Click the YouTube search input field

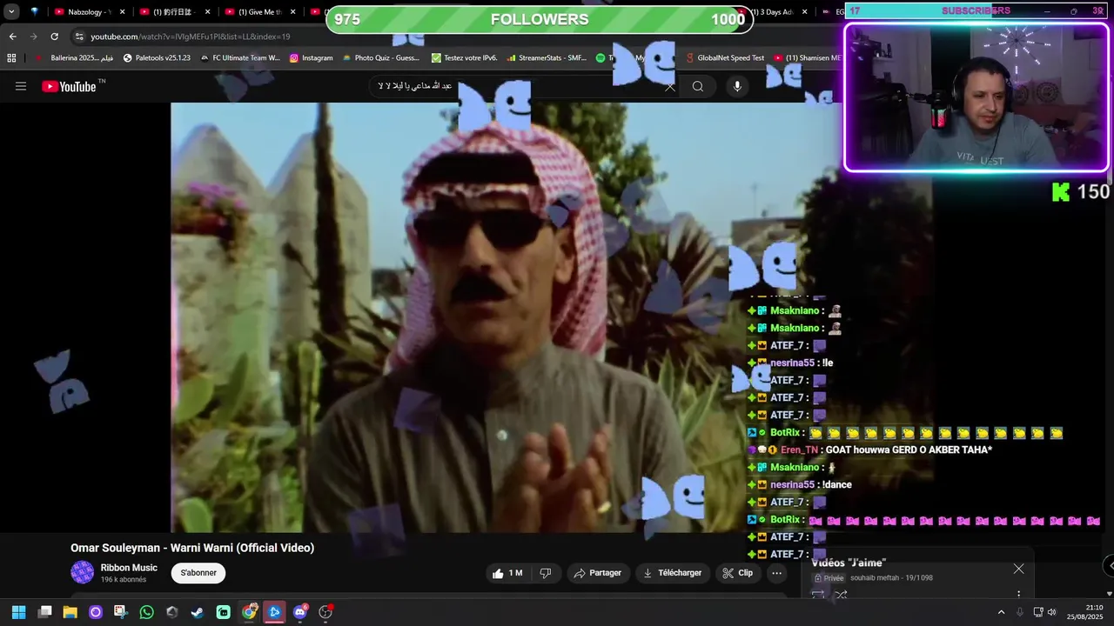[522, 86]
